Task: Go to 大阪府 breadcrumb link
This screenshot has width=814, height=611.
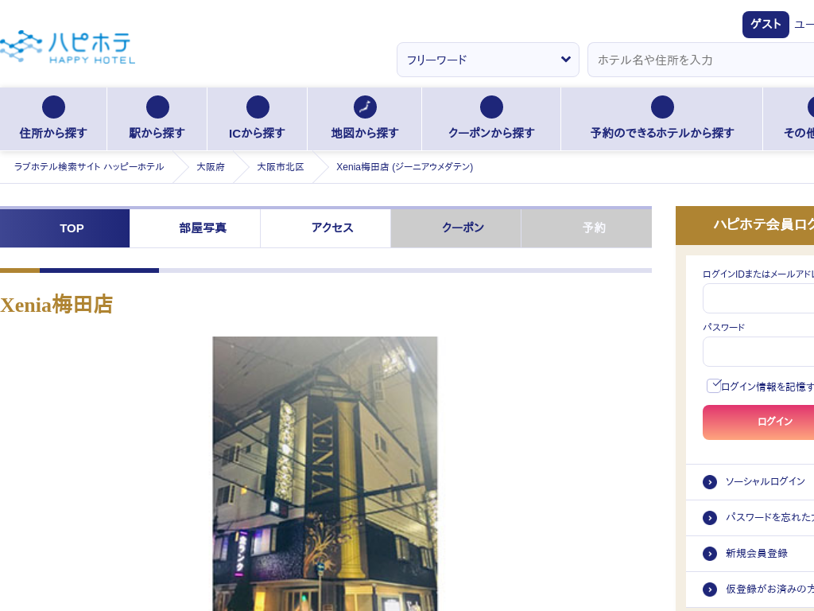Action: (x=210, y=167)
